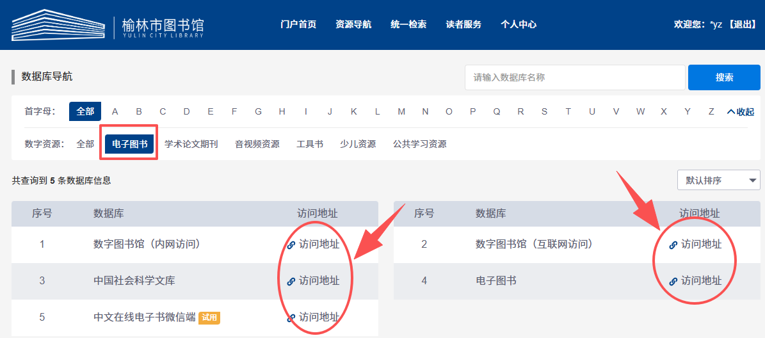The width and height of the screenshot is (765, 338).
Task: Select 全部 in the 首字母 filter
Action: point(85,111)
